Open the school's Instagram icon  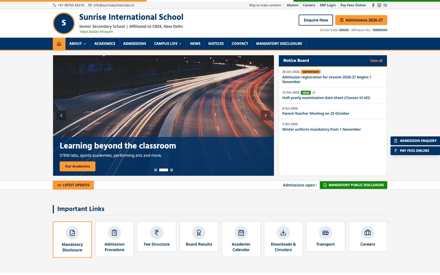tap(379, 5)
